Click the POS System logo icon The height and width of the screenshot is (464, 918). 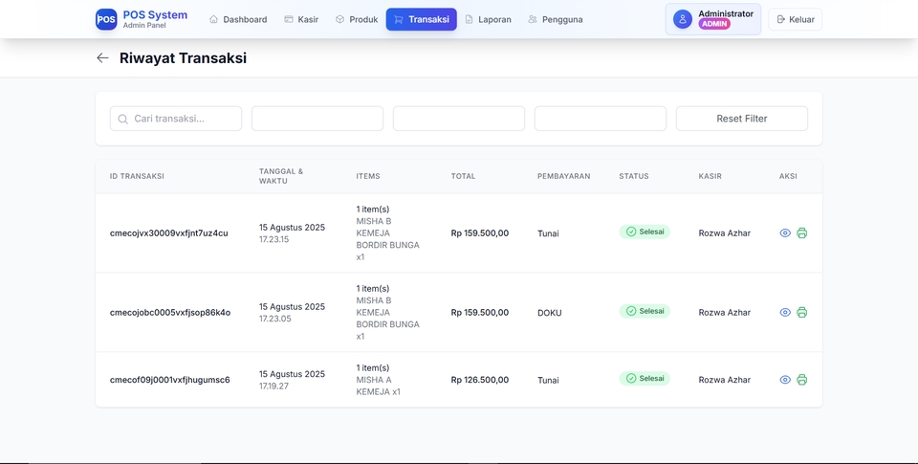click(106, 19)
